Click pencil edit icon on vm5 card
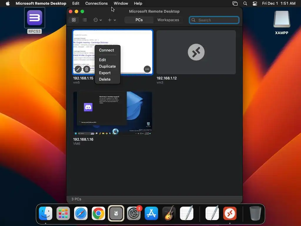 pyautogui.click(x=78, y=69)
